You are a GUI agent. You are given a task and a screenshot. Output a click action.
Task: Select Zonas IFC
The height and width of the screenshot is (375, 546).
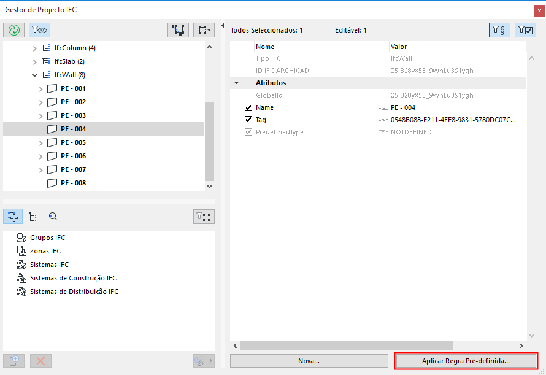click(x=45, y=251)
